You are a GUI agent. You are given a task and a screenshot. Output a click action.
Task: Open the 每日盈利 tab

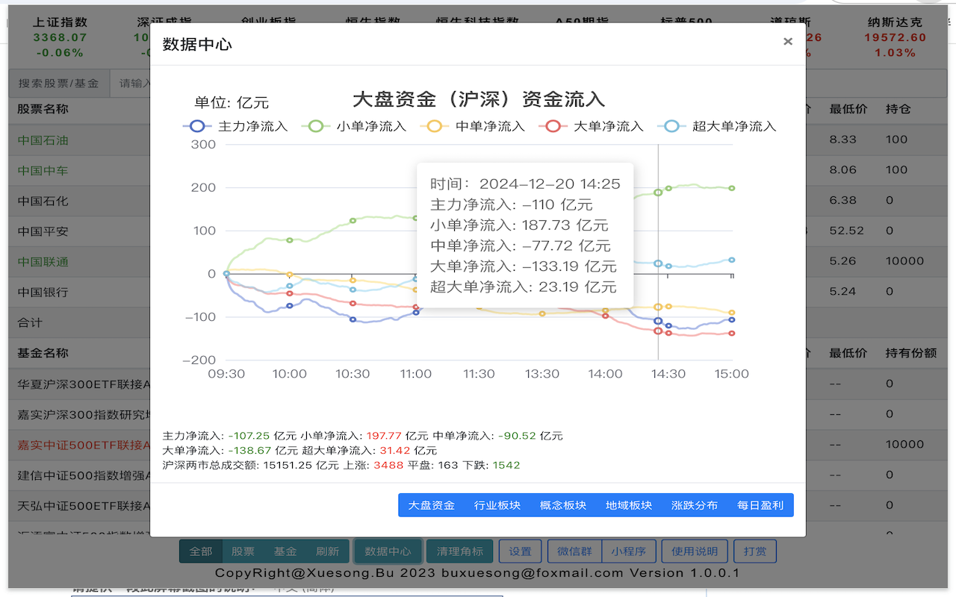[x=760, y=505]
